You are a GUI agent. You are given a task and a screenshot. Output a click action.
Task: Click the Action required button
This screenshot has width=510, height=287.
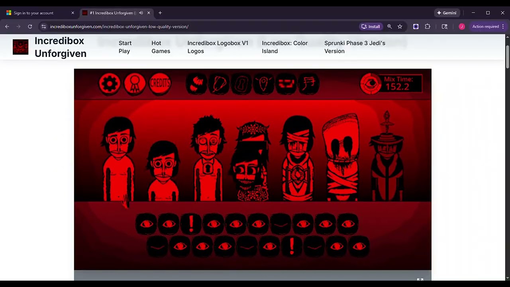[485, 26]
